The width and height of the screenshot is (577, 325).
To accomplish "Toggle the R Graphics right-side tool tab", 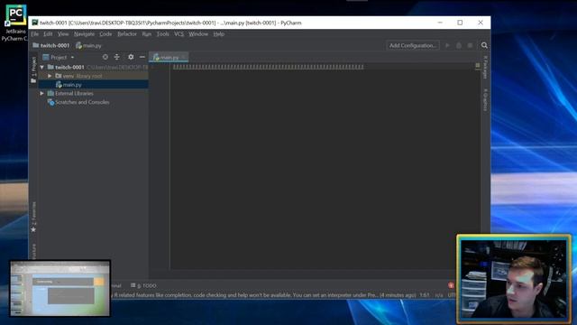I will [x=485, y=99].
